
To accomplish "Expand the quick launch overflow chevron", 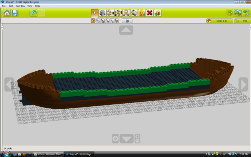I will [30, 153].
